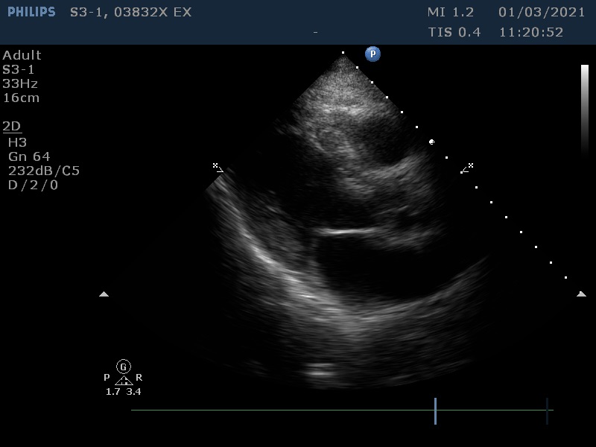Click the right sector-edge X marker

coord(468,167)
